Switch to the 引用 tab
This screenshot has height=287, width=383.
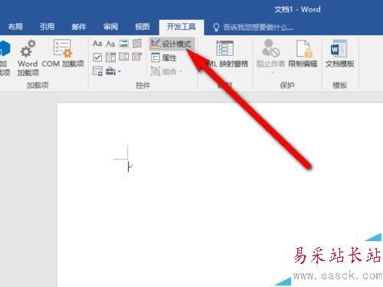point(47,27)
